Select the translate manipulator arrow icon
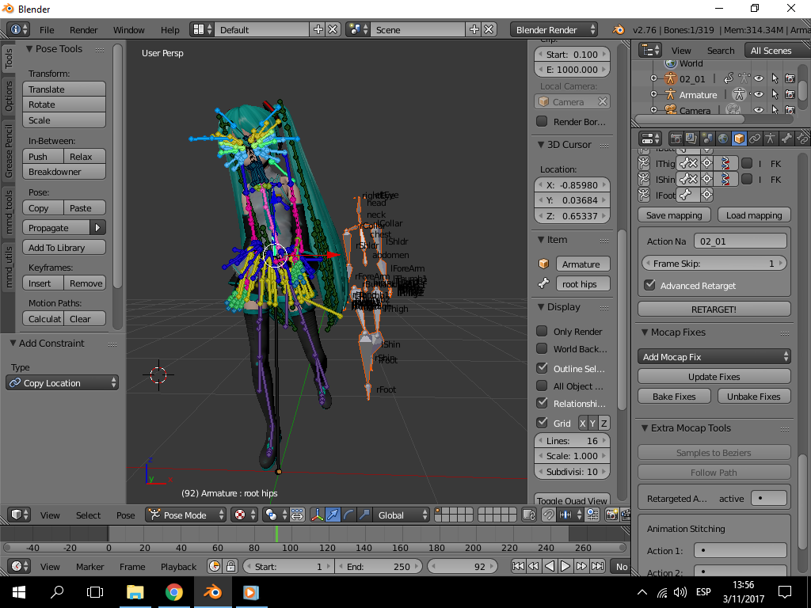This screenshot has width=811, height=608. coord(333,515)
